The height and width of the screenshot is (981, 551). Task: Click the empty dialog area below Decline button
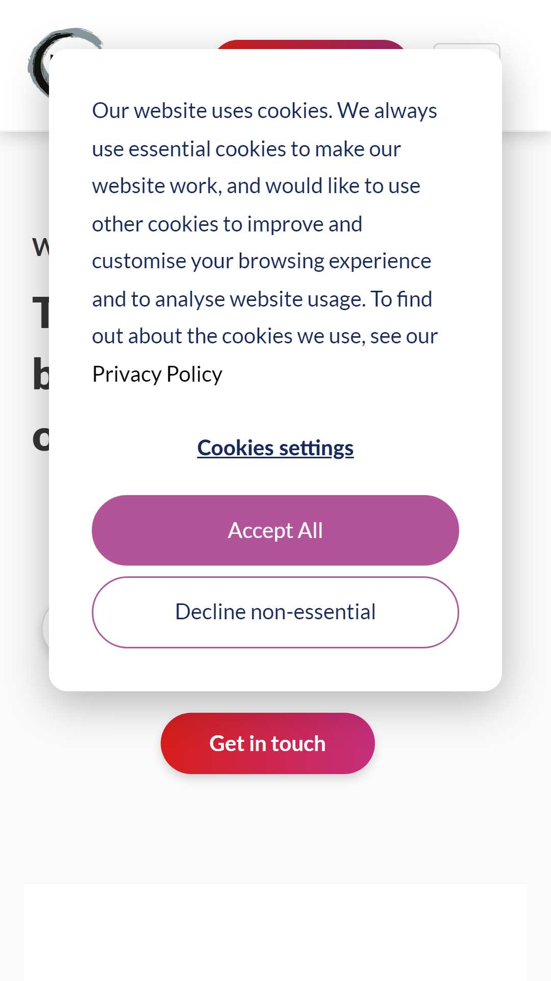coord(275,669)
